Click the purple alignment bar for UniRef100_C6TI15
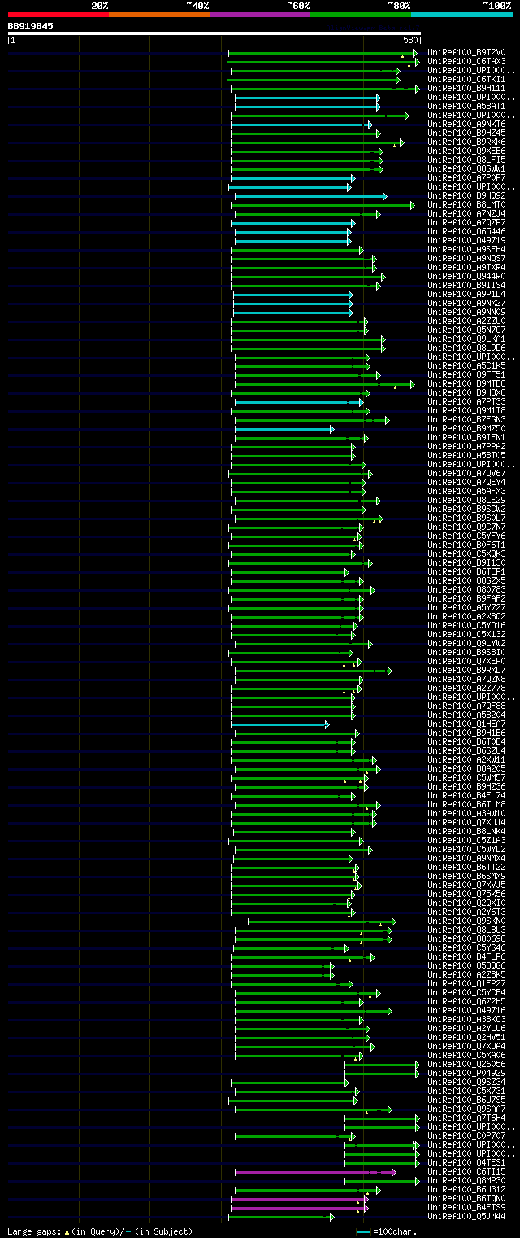The height and width of the screenshot is (1238, 520). (x=315, y=1172)
